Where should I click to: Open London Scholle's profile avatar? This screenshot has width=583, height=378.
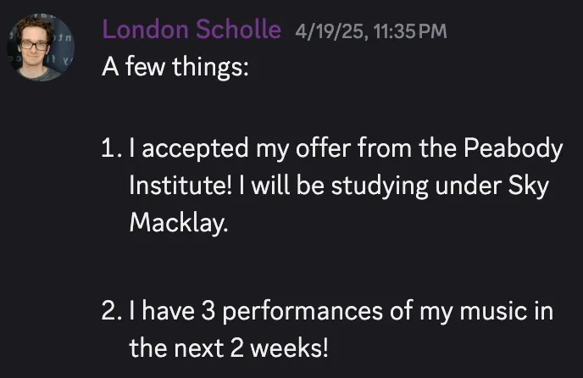coord(41,47)
